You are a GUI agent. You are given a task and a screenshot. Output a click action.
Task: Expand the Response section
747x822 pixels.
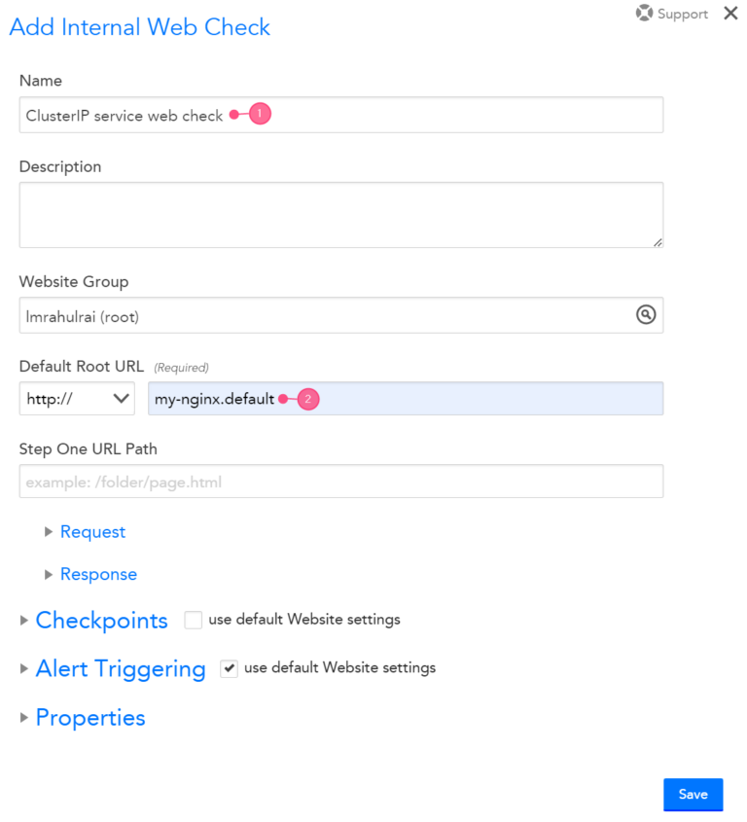pyautogui.click(x=98, y=574)
